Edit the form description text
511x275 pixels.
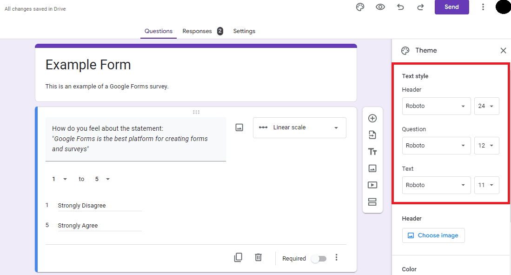pos(107,87)
